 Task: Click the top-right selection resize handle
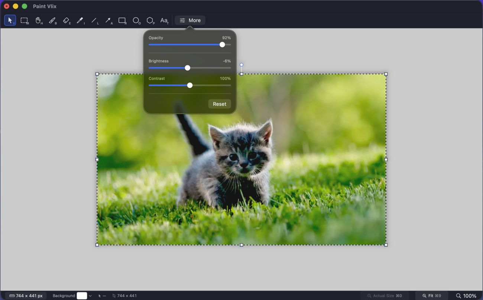[x=386, y=74]
